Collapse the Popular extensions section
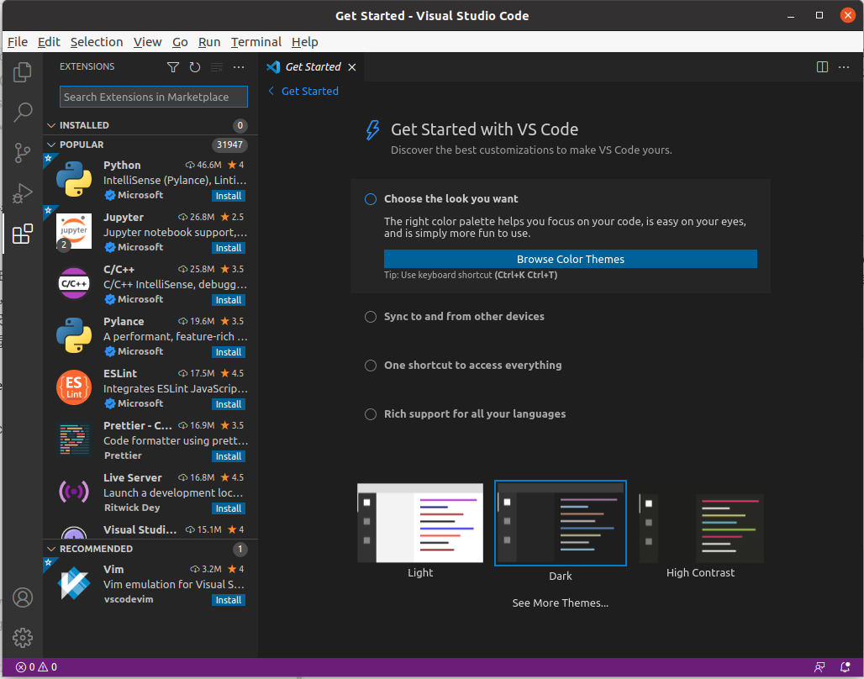864x679 pixels. 82,145
